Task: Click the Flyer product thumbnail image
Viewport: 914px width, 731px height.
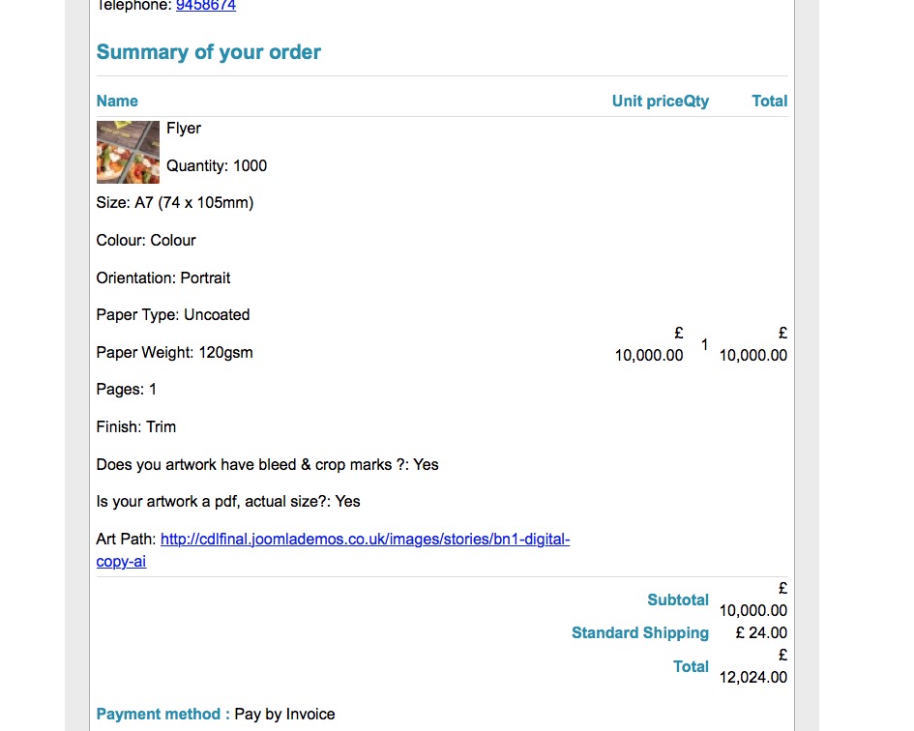Action: point(128,152)
